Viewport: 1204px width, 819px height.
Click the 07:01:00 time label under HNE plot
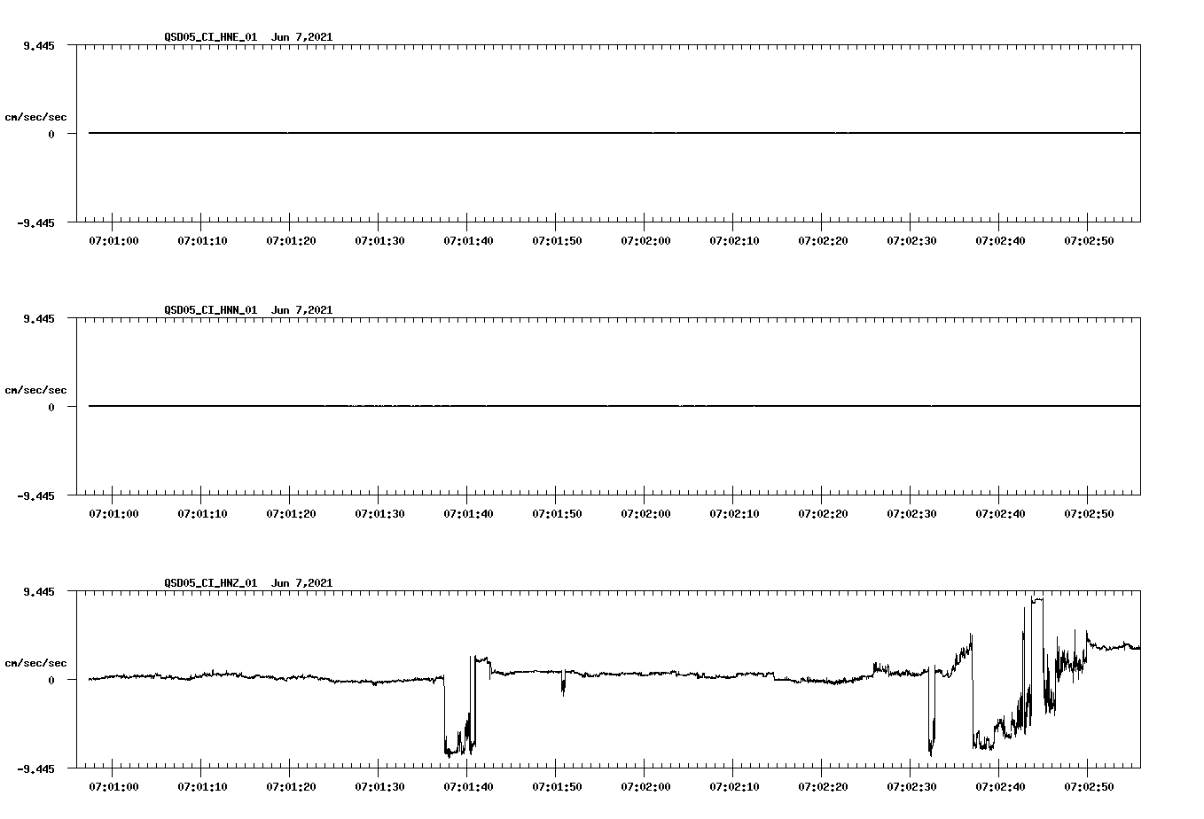(x=113, y=240)
